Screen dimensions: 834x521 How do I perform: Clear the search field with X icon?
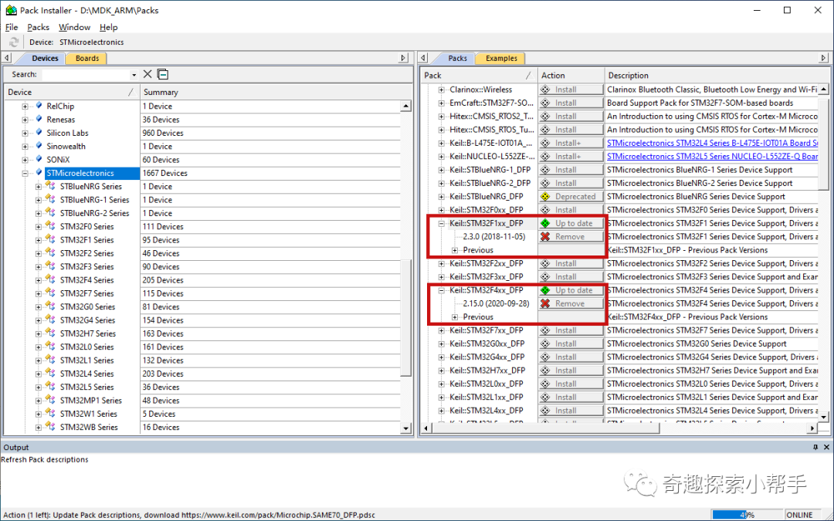pyautogui.click(x=147, y=74)
